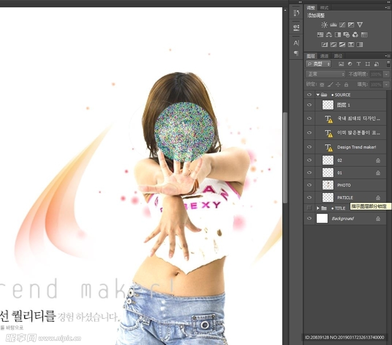Screen dimensions: 392x345
Task: Expand the TITLE layer group
Action: pyautogui.click(x=318, y=208)
